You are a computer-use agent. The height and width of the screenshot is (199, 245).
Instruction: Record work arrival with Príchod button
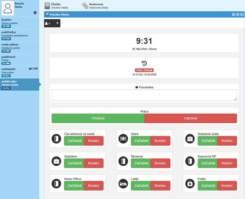tap(98, 118)
